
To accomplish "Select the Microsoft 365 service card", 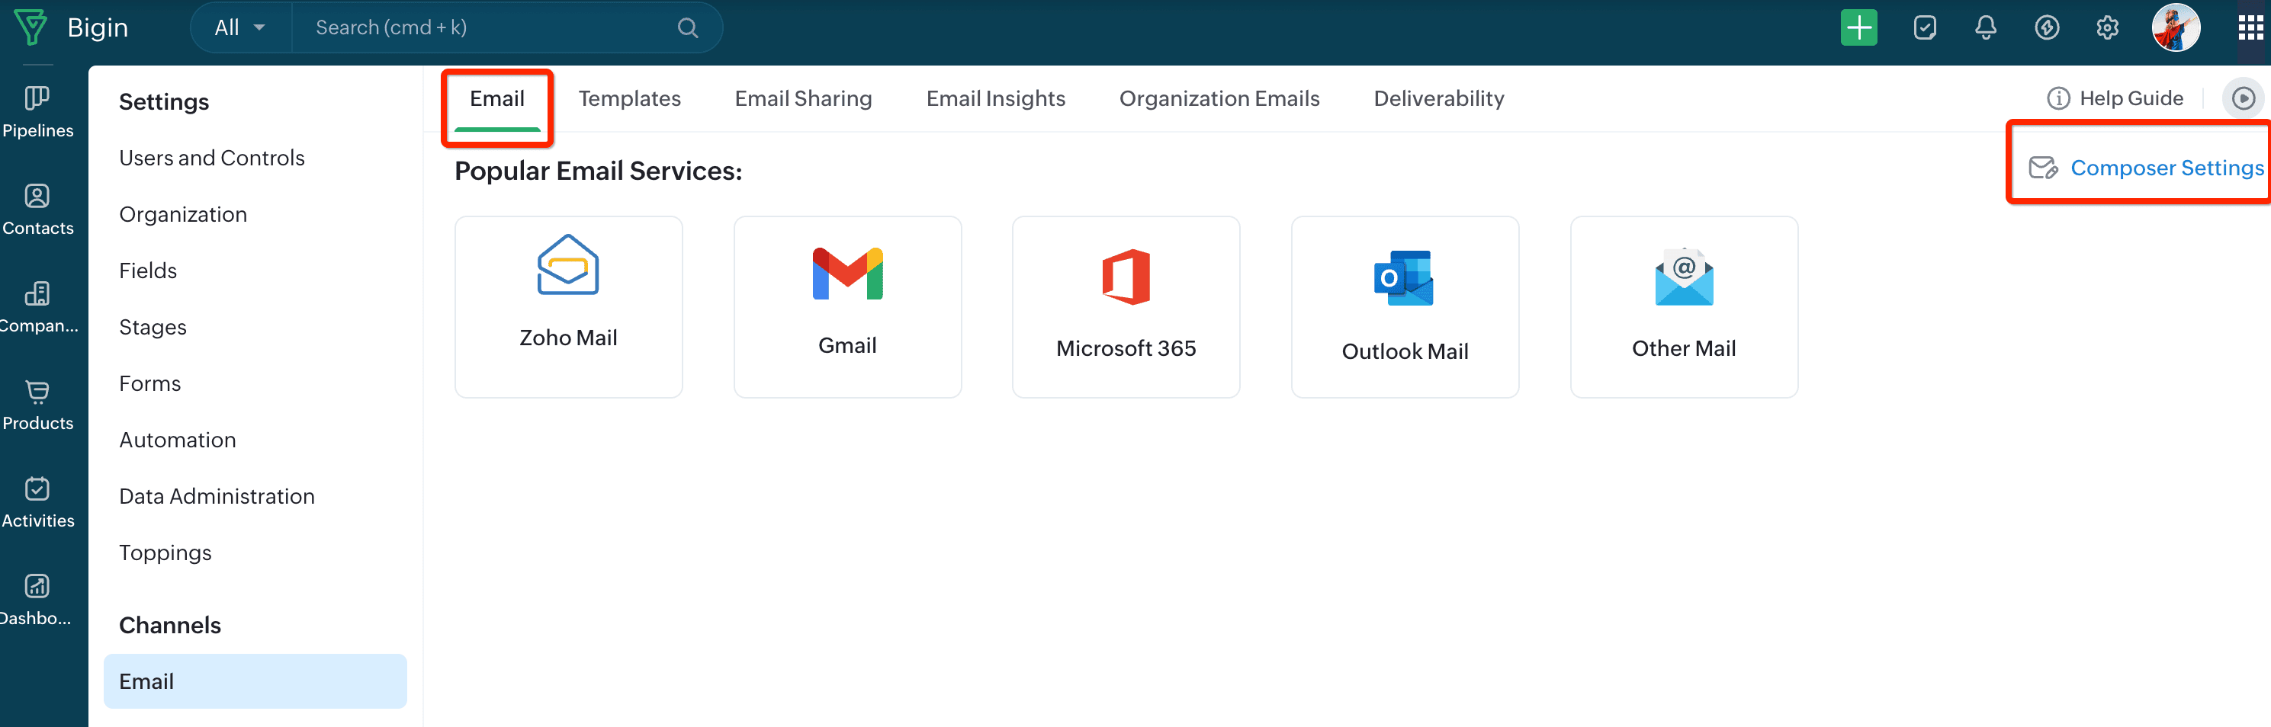I will click(x=1126, y=306).
